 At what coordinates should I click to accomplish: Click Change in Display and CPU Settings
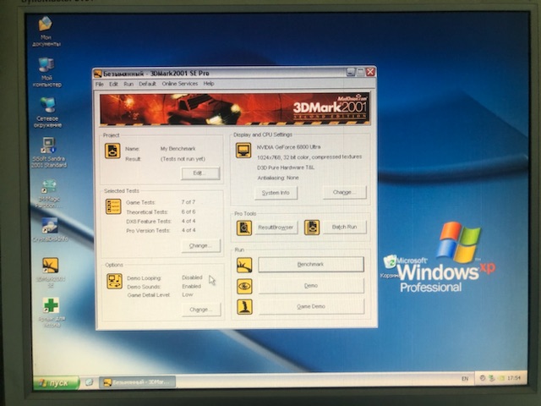coord(344,192)
